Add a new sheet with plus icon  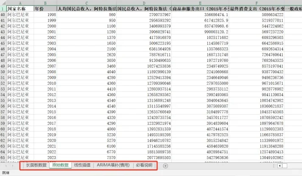tap(165, 166)
